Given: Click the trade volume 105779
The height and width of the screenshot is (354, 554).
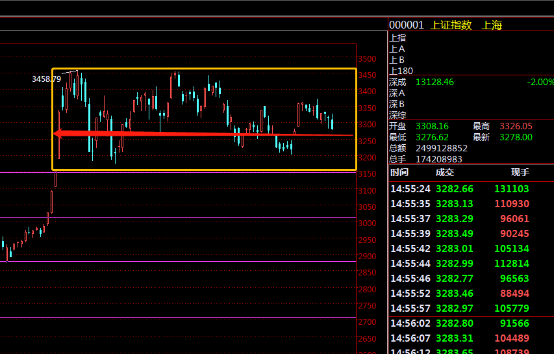Looking at the screenshot, I should click(x=512, y=308).
